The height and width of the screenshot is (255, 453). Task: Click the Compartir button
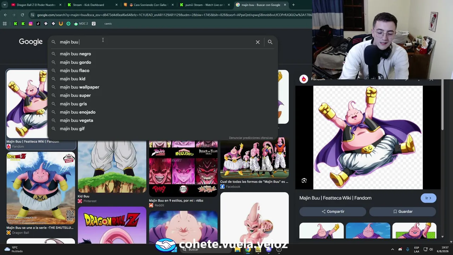point(333,211)
